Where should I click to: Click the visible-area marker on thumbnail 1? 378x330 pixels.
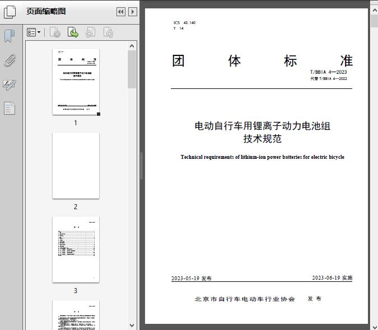pos(99,114)
